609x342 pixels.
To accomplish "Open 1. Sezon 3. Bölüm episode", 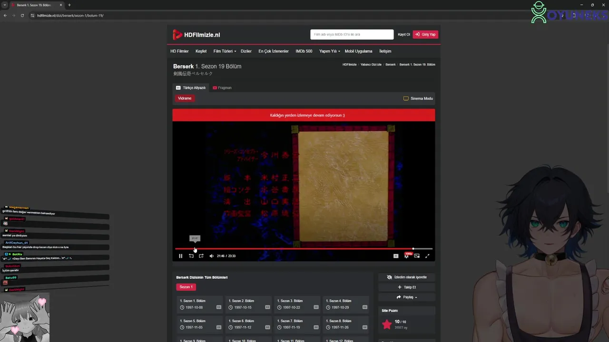I will click(297, 304).
